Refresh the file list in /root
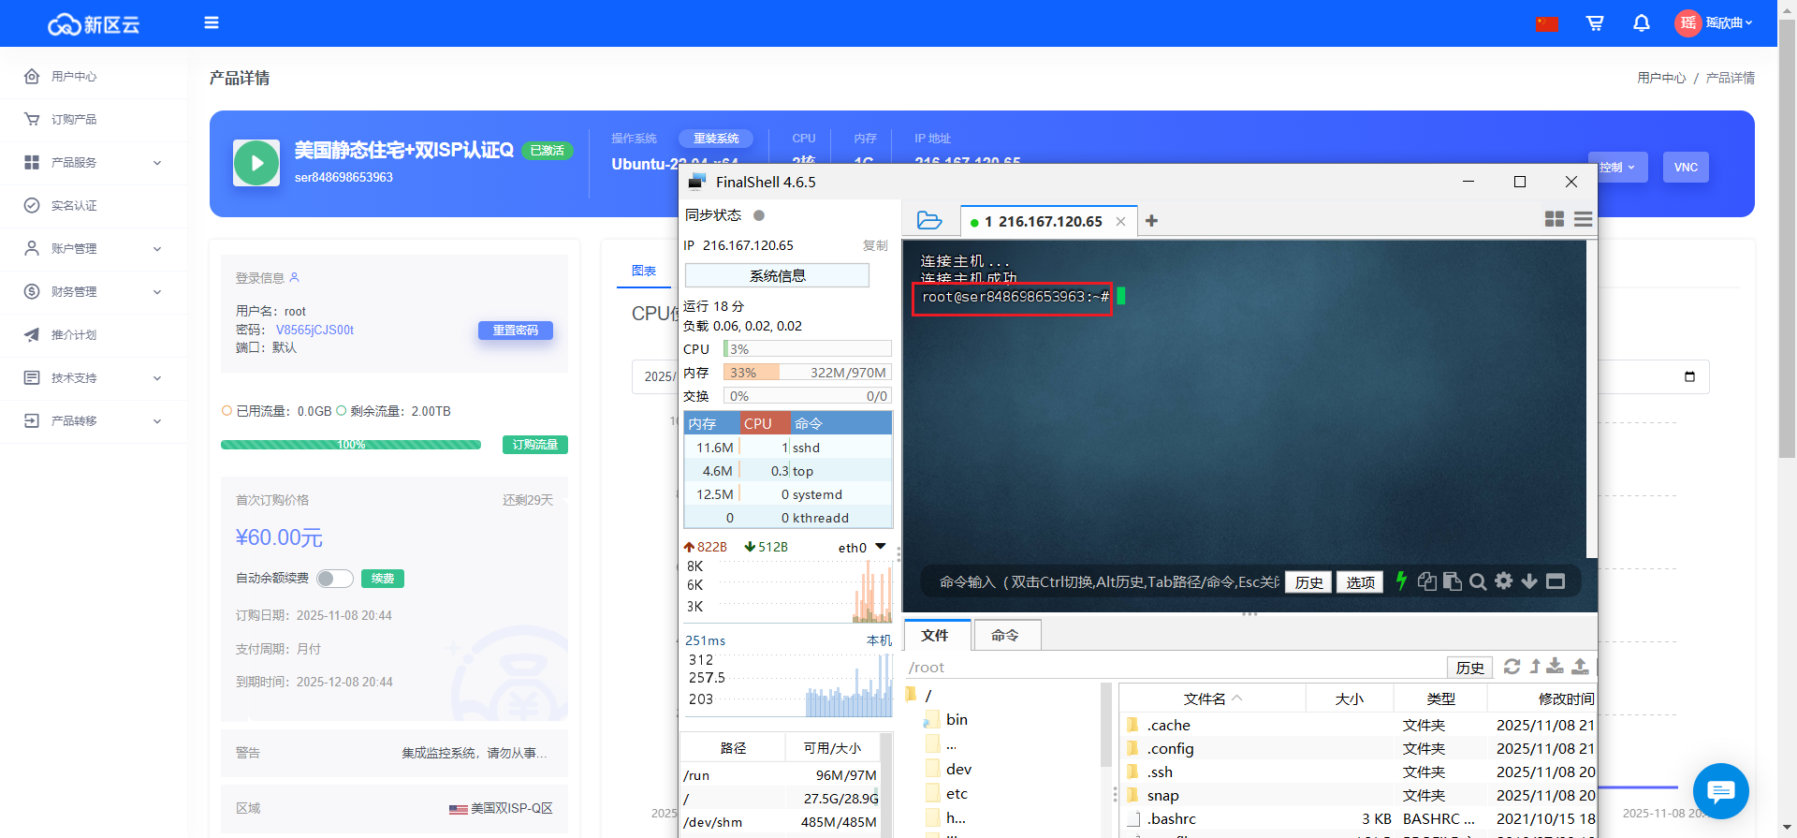Image resolution: width=1797 pixels, height=838 pixels. (1512, 667)
